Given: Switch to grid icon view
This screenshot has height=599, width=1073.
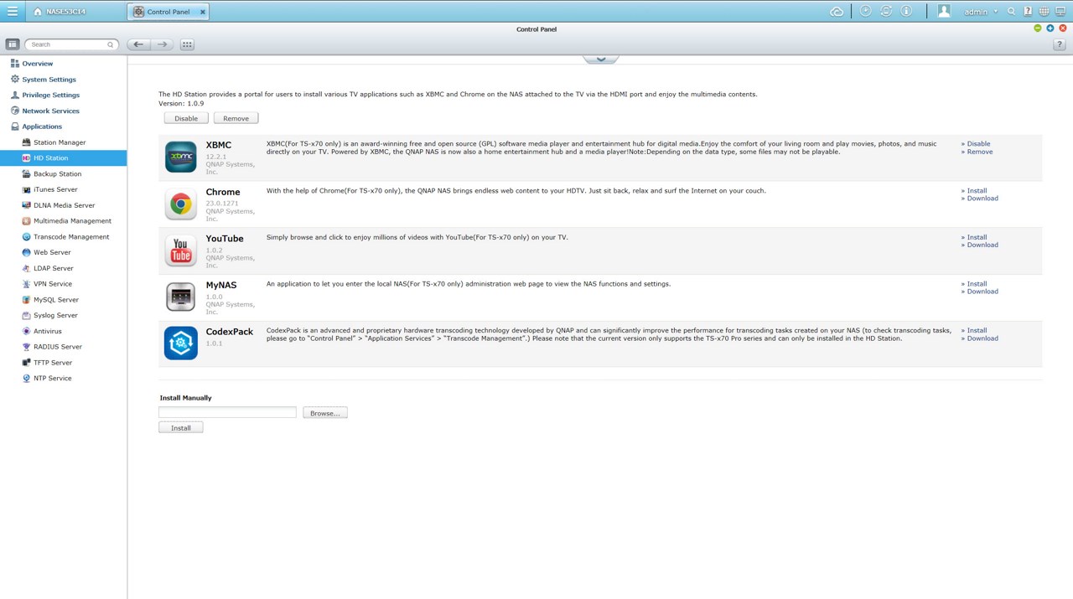Looking at the screenshot, I should [x=187, y=44].
